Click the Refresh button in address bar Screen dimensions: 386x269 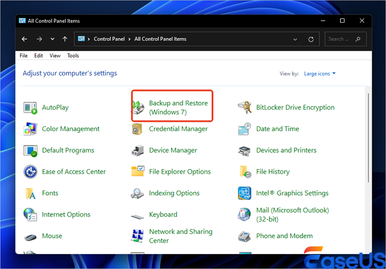click(312, 39)
